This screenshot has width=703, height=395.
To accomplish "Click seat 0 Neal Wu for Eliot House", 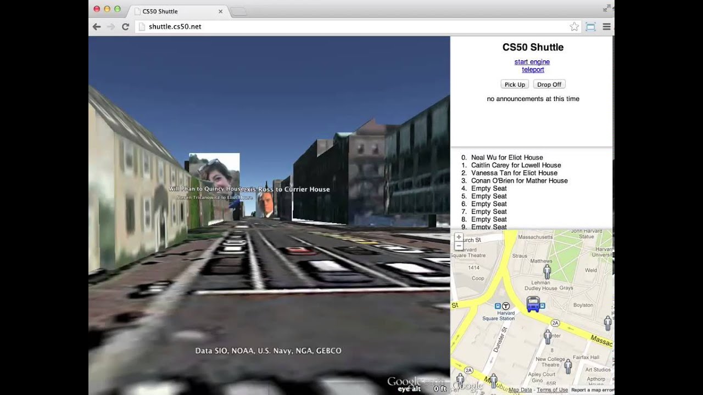I will click(x=507, y=157).
